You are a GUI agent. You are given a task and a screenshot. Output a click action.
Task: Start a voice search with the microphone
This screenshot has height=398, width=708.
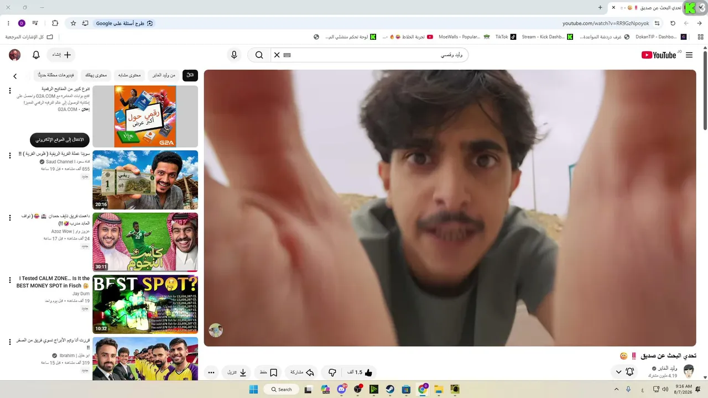(x=234, y=55)
